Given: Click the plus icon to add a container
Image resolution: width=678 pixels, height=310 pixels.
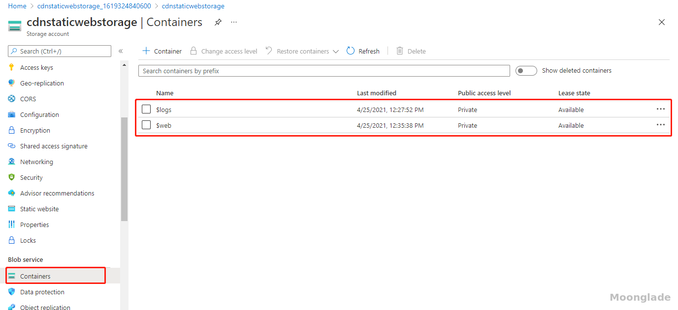Looking at the screenshot, I should pos(146,51).
